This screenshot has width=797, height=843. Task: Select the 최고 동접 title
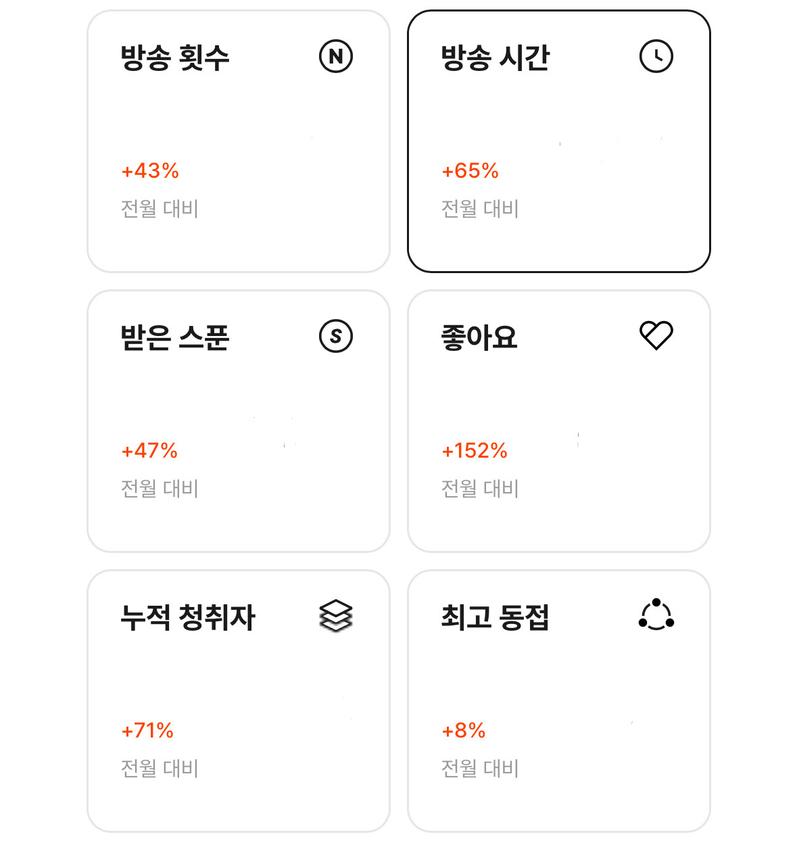point(495,617)
